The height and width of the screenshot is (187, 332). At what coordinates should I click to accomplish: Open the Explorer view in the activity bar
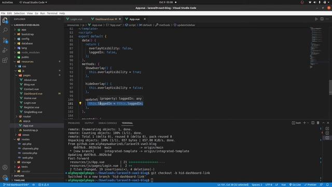point(5,20)
